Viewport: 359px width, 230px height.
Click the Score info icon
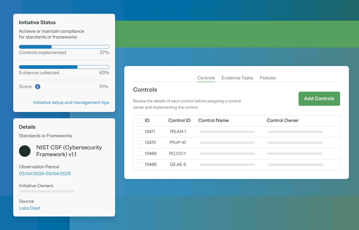(x=37, y=86)
